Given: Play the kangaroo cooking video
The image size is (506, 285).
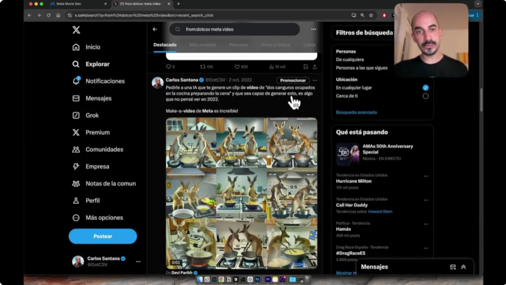Looking at the screenshot, I should click(242, 193).
